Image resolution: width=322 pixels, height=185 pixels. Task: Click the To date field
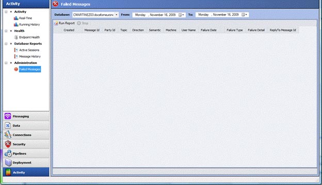point(222,15)
